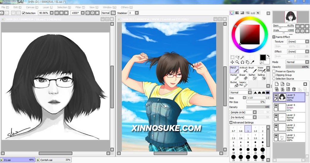The height and width of the screenshot is (163, 310).
Task: Select the Rotate canvas tool
Action: [242, 62]
